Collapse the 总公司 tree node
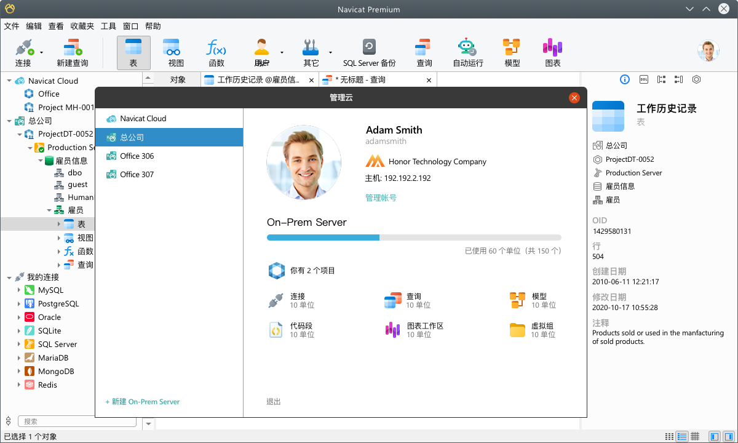Viewport: 738px width, 443px height. 9,121
